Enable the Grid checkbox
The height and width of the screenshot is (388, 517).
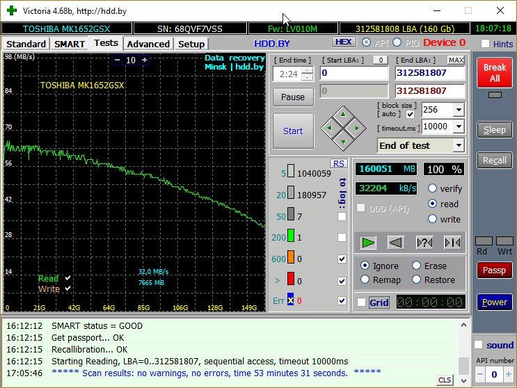[x=361, y=302]
